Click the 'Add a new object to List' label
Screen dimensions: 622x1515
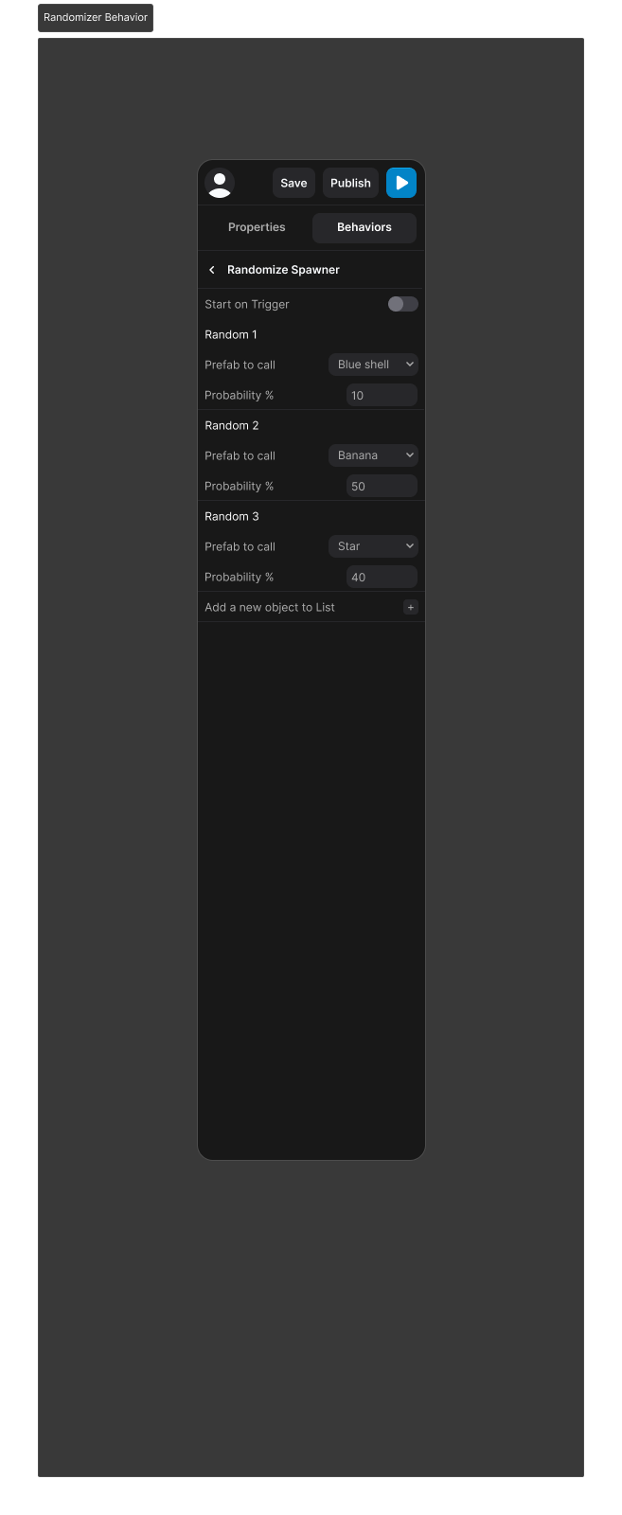pyautogui.click(x=270, y=607)
